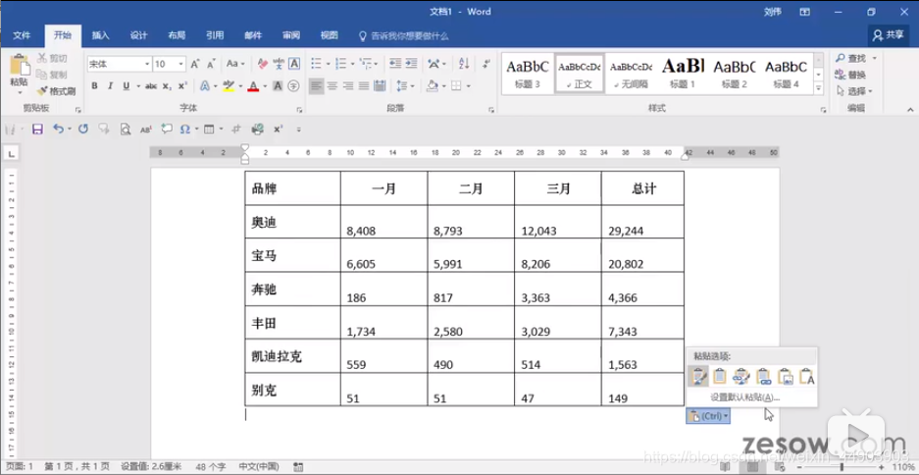
Task: Toggle Italic formatting
Action: click(x=110, y=85)
